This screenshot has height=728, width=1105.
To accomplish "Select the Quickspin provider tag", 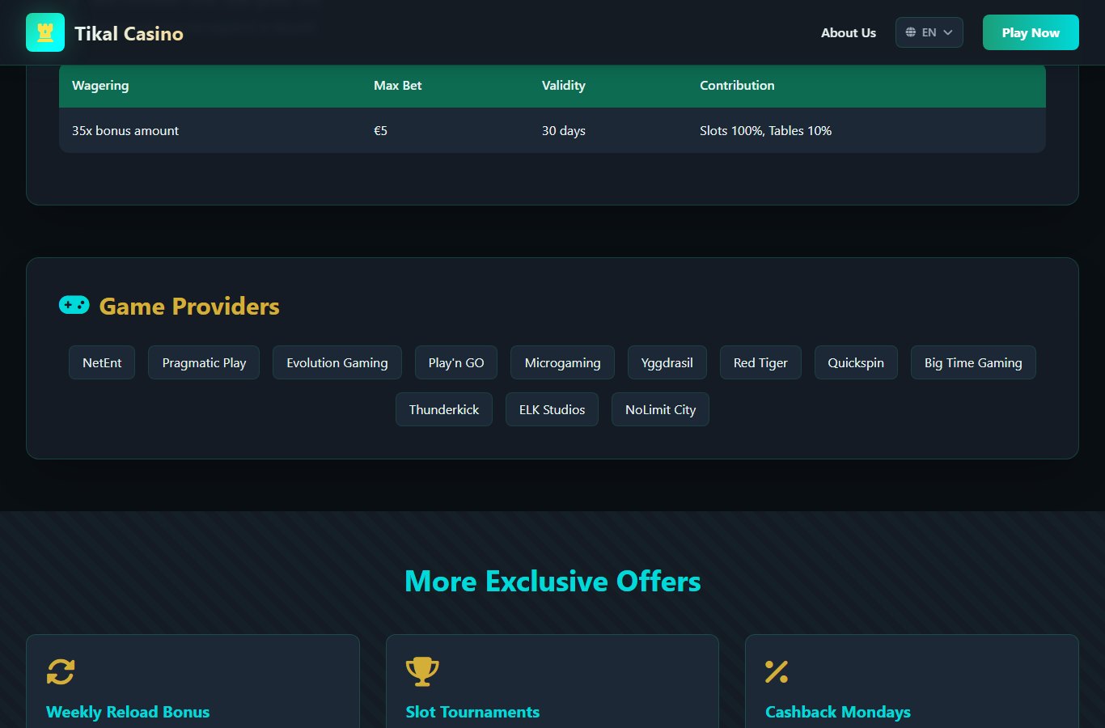I will pyautogui.click(x=856, y=362).
